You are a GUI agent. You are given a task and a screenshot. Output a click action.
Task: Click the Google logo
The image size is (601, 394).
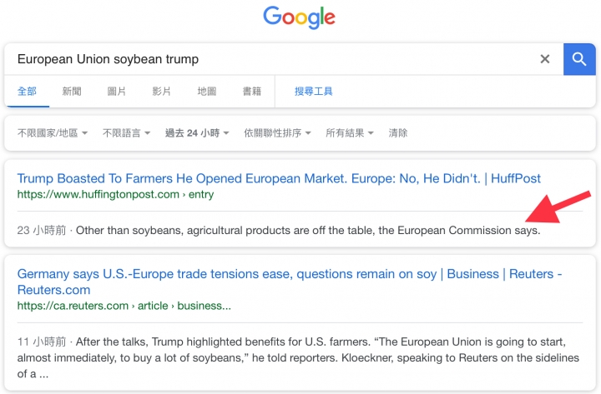(x=299, y=17)
